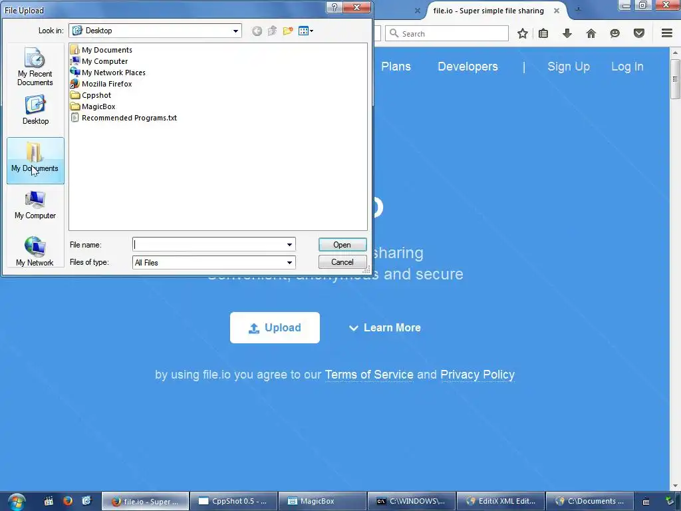681x511 pixels.
Task: Open Plans page on file.io
Action: click(396, 67)
